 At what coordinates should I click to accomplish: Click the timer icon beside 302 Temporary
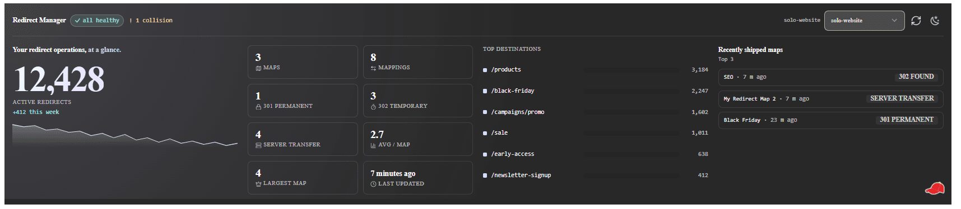[373, 106]
